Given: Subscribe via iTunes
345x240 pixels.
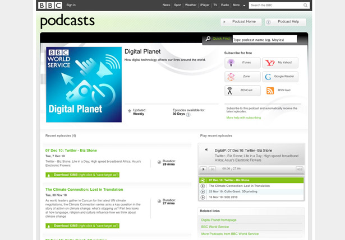Looking at the screenshot, I should 242,63.
